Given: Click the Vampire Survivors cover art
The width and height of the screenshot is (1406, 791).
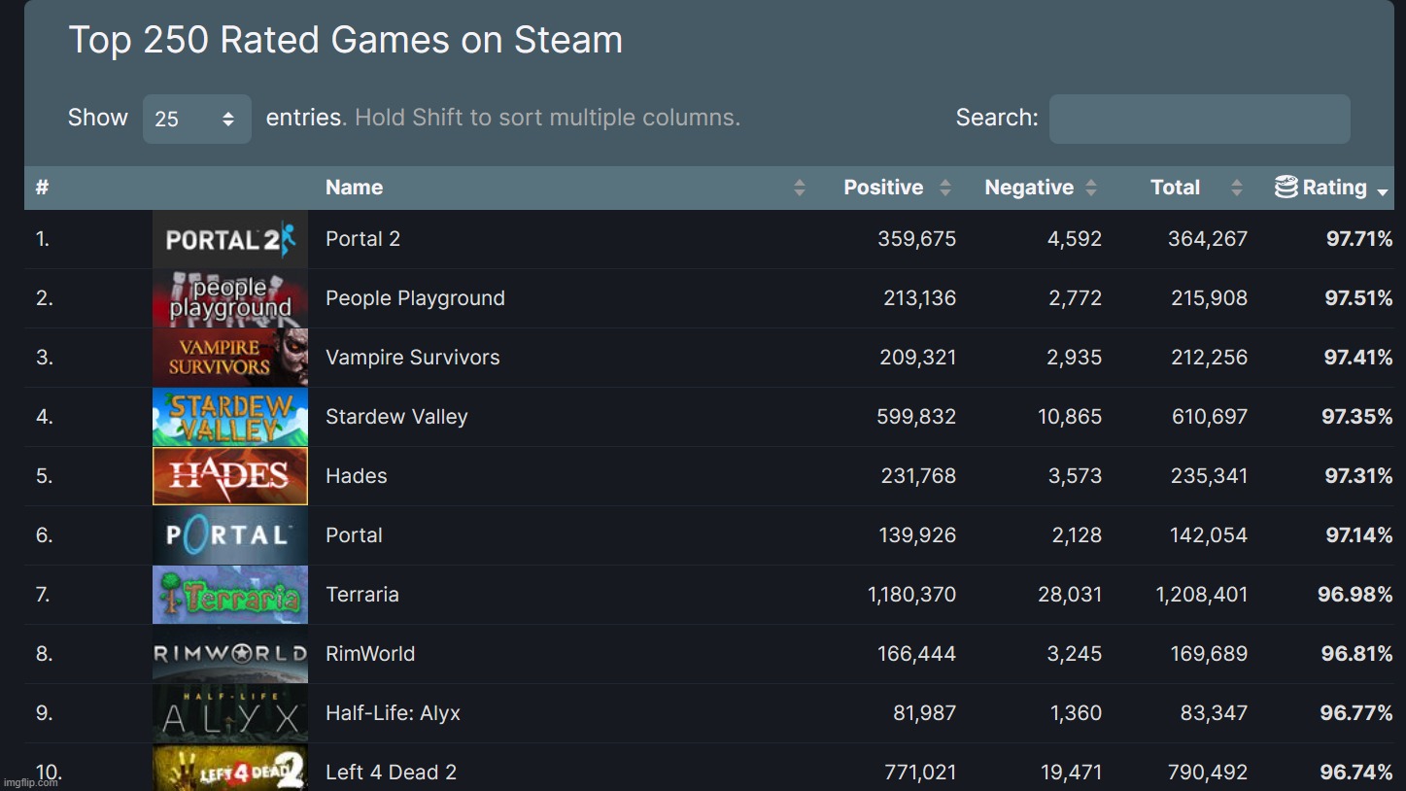Looking at the screenshot, I should pos(229,357).
